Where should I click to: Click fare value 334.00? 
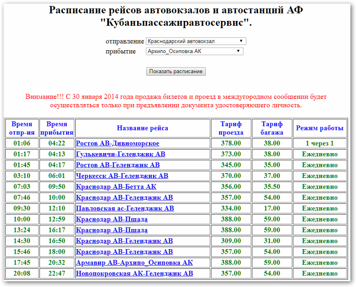[231, 208]
